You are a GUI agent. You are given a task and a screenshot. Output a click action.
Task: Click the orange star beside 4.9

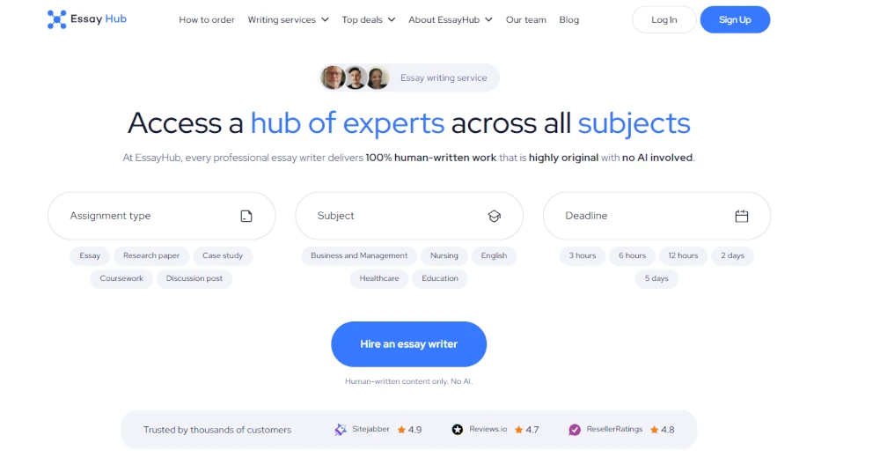tap(401, 430)
